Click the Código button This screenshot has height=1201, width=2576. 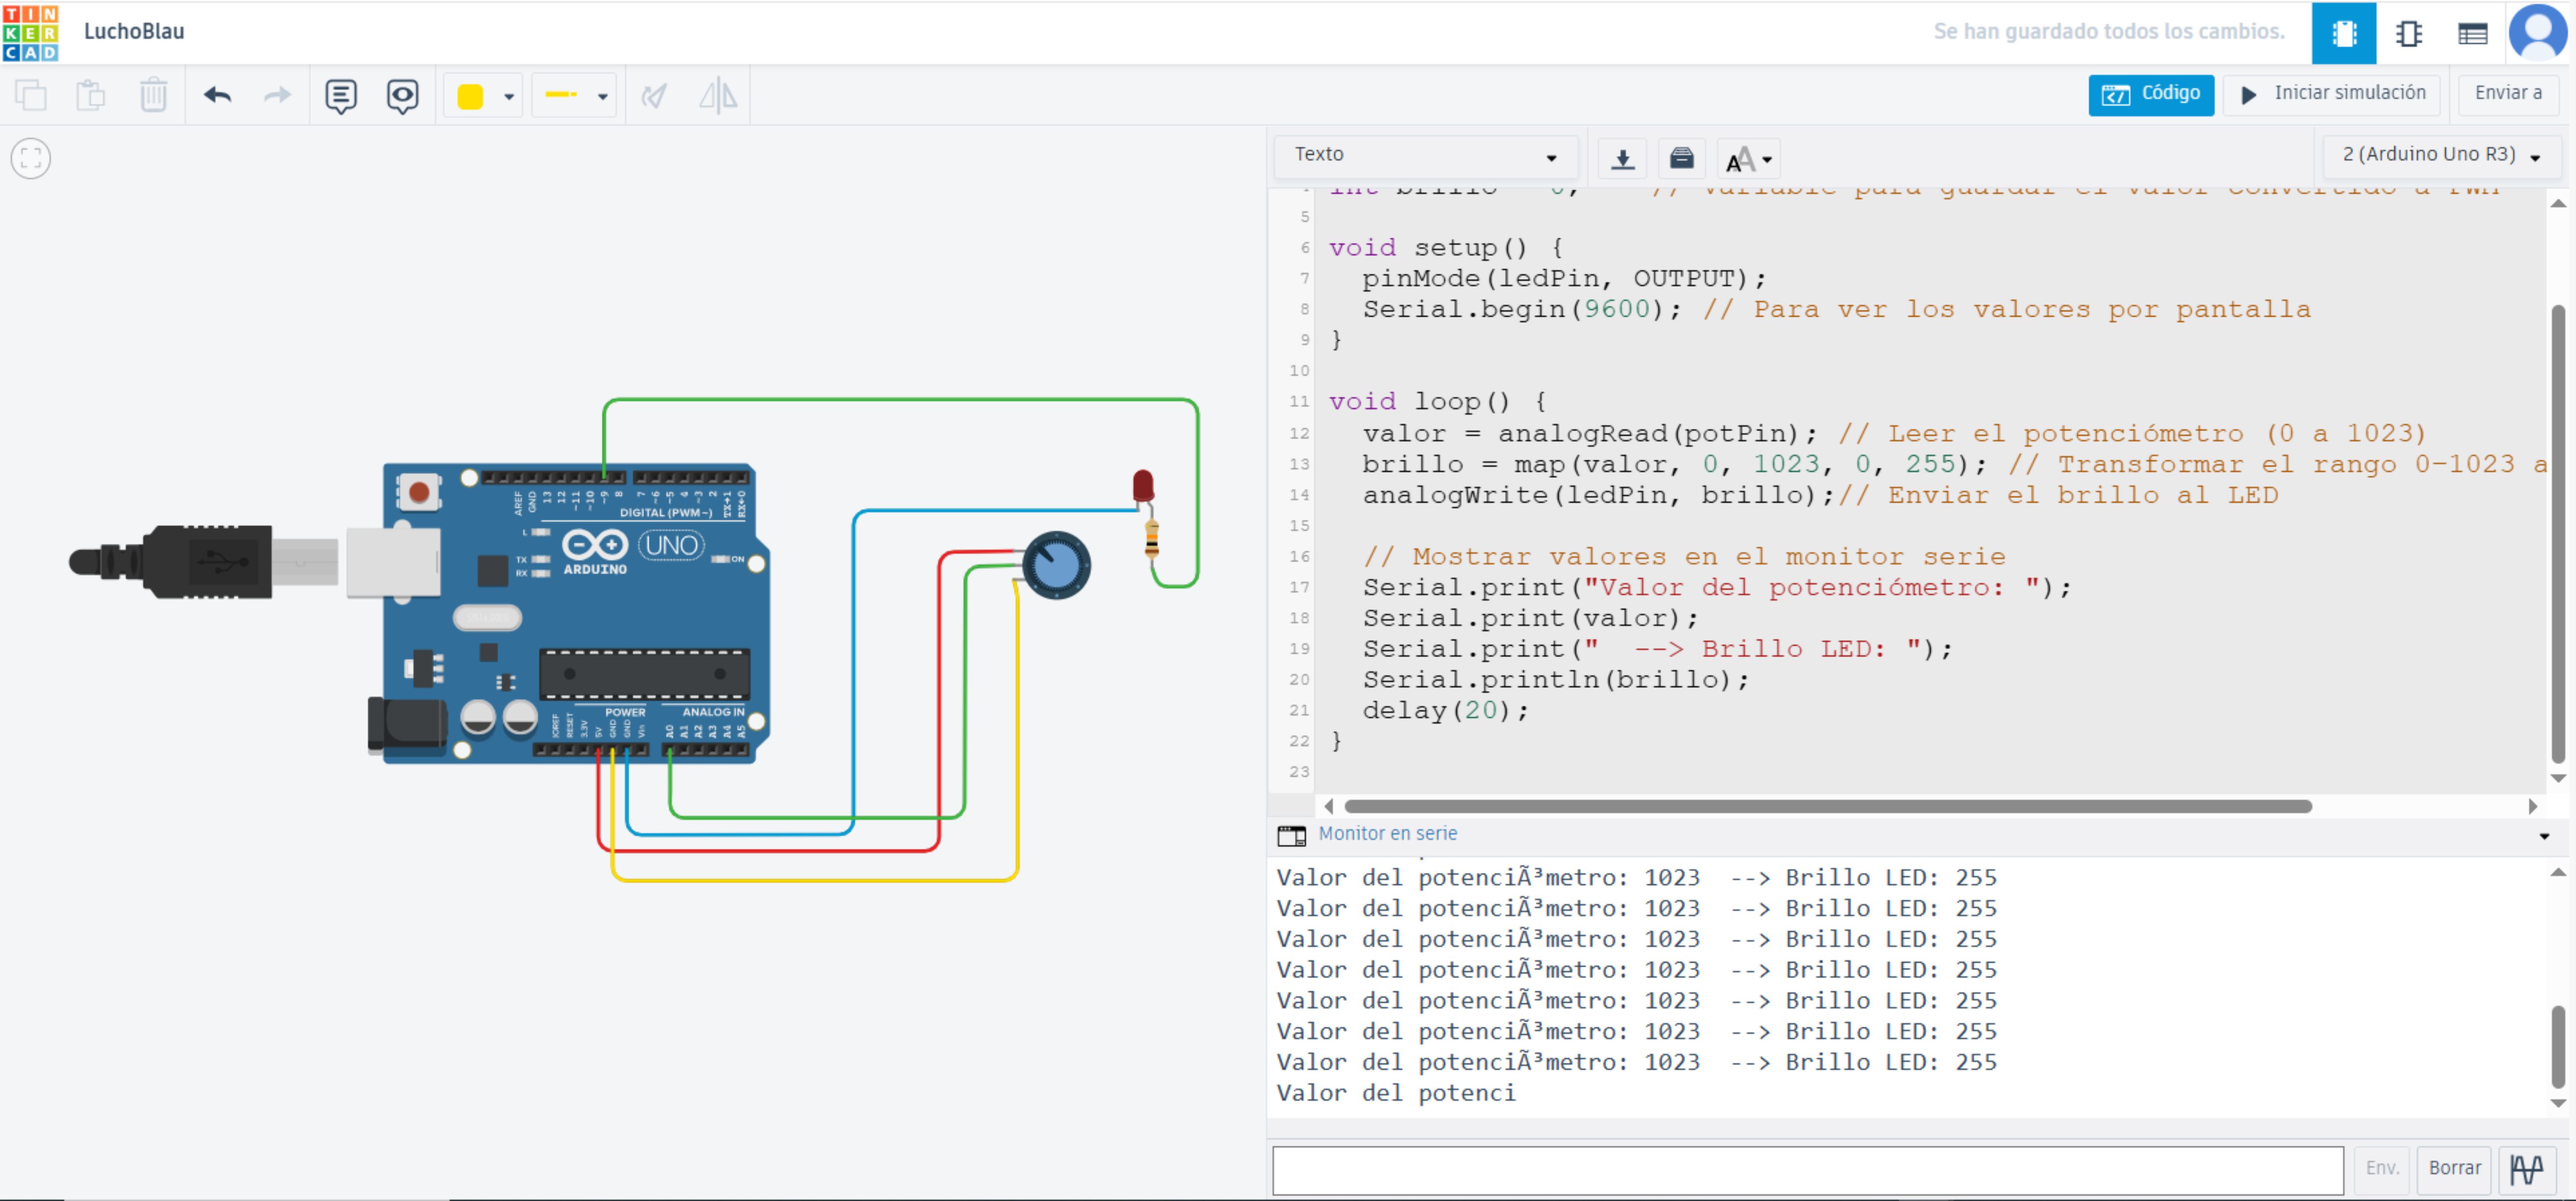(2150, 94)
